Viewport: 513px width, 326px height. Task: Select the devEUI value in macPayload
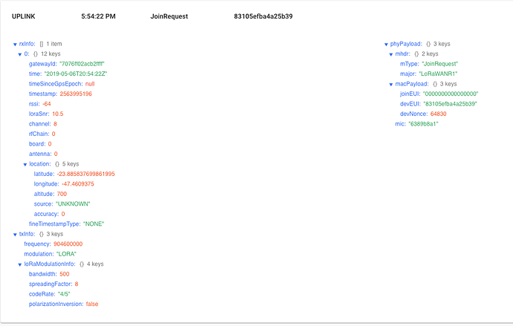tap(451, 104)
